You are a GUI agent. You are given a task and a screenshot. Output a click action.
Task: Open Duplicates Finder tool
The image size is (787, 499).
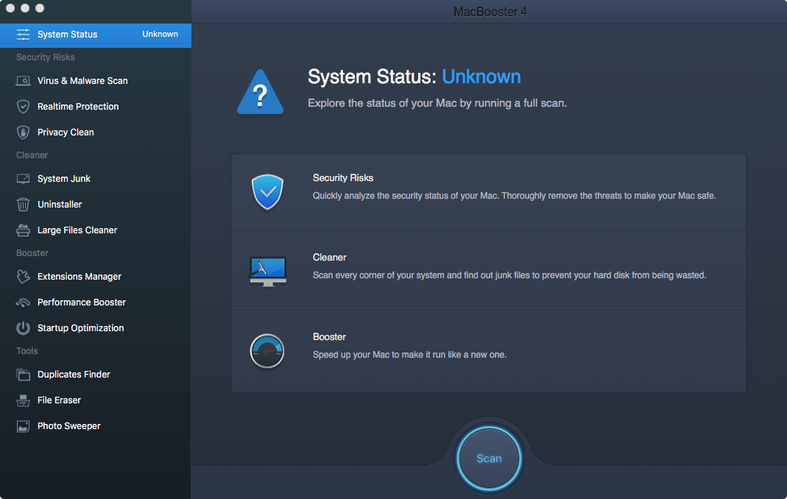click(x=96, y=375)
